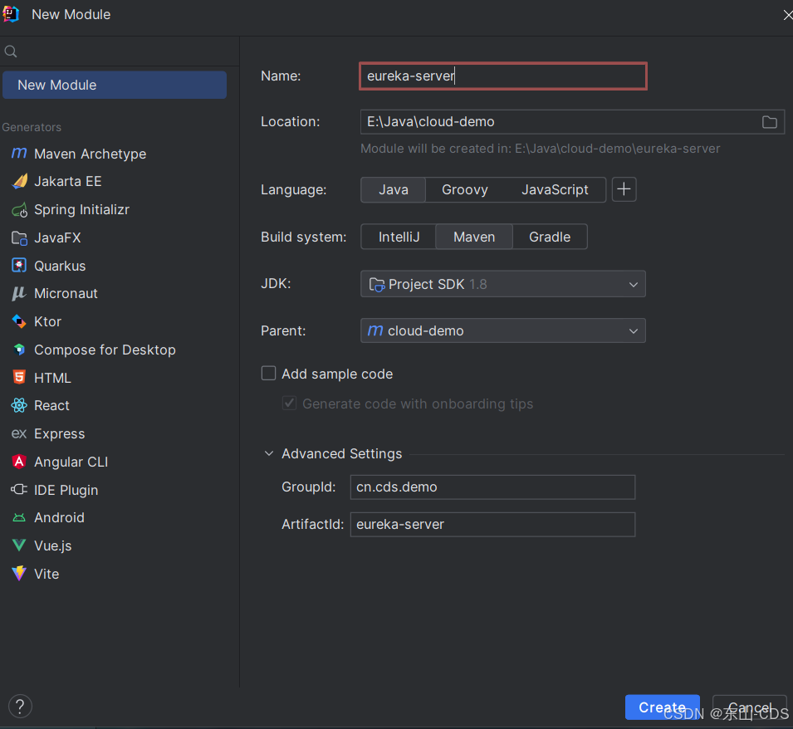This screenshot has width=793, height=729.
Task: Click the ArtifactId field eureka-server
Action: [492, 524]
